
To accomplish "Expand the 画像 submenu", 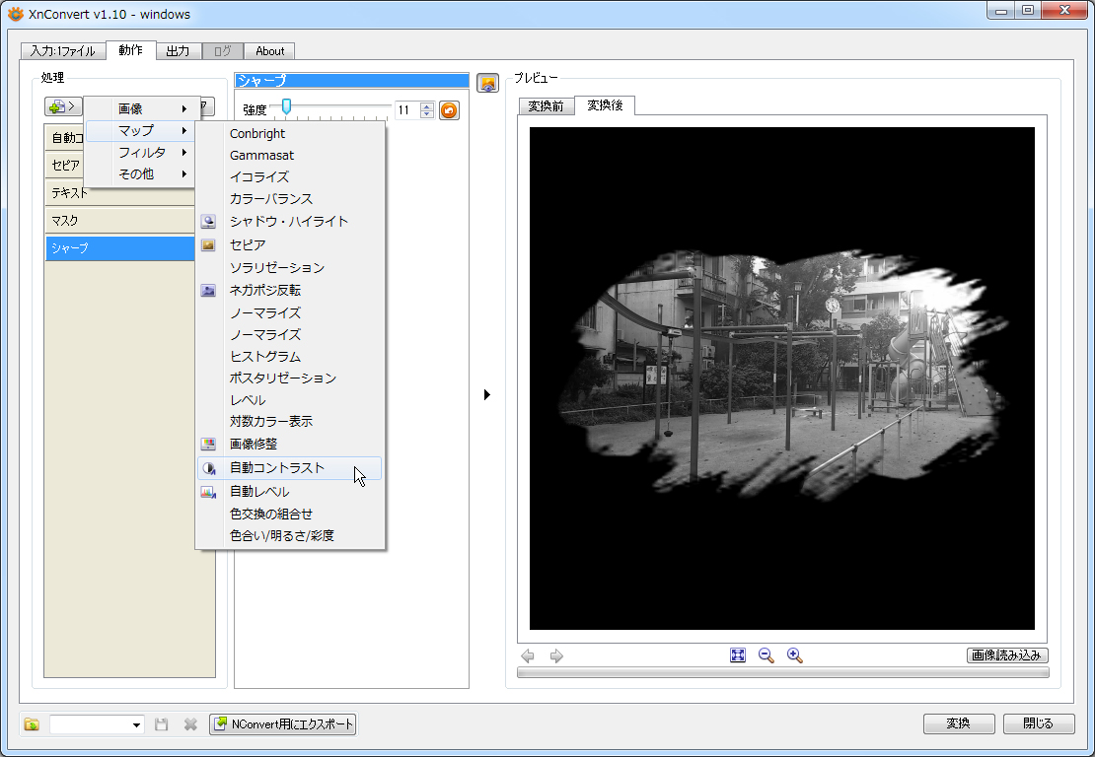I will (142, 108).
